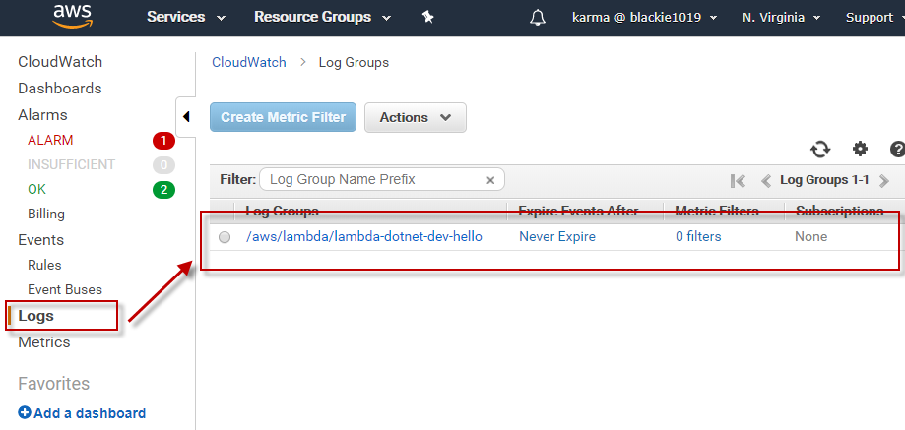Refresh the log groups list
The width and height of the screenshot is (905, 430).
[x=820, y=149]
